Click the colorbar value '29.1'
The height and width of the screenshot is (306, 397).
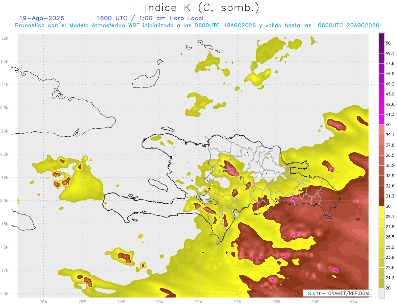390,217
